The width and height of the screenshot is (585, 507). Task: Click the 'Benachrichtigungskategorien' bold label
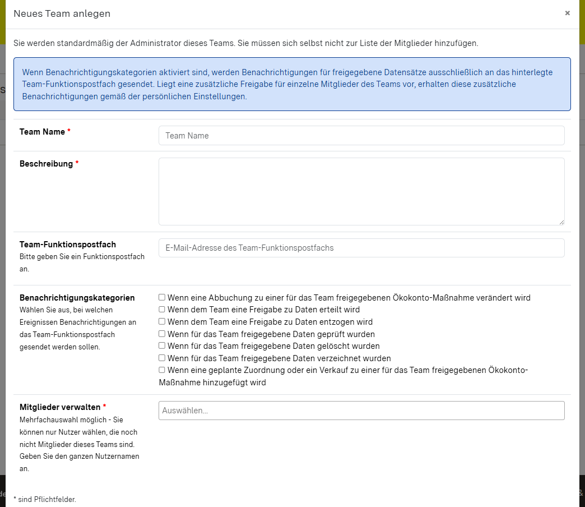77,298
